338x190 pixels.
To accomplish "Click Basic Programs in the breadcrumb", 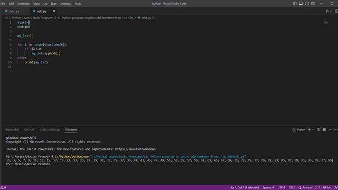I will (x=43, y=18).
